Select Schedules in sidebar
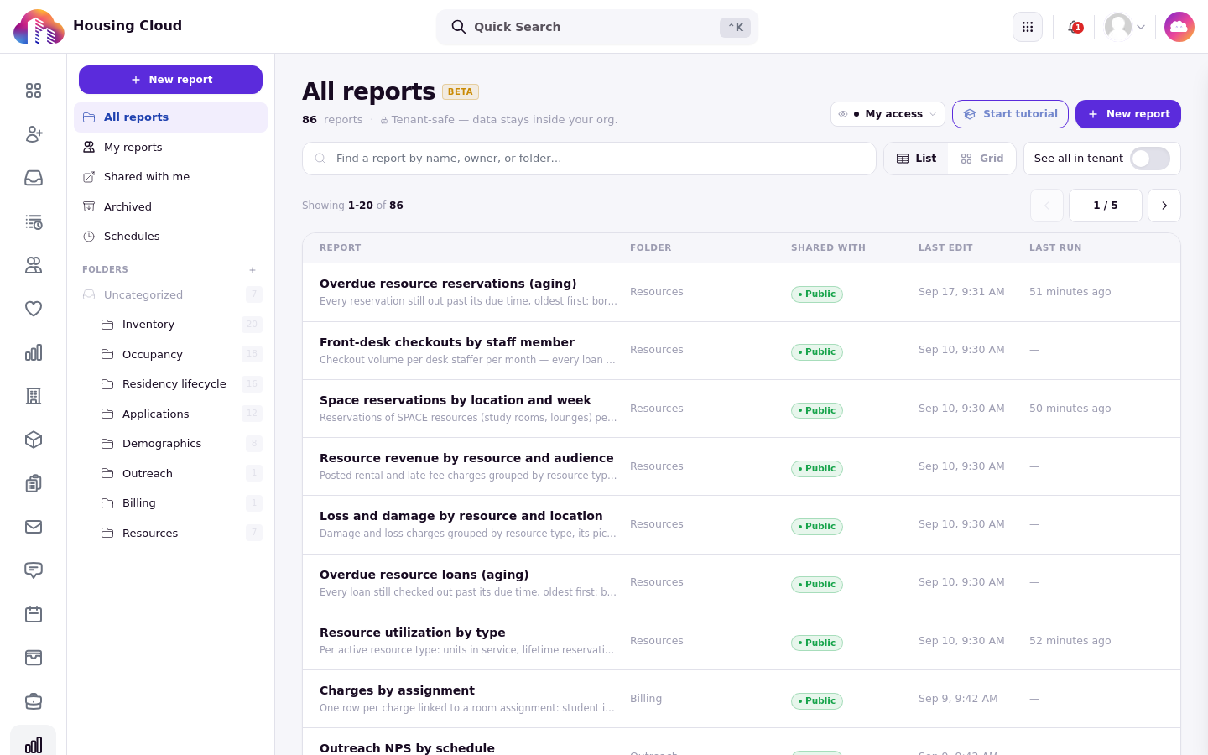This screenshot has height=755, width=1208. click(171, 237)
